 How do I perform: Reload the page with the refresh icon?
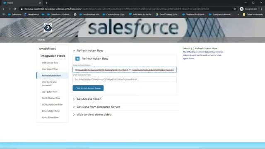point(15,9)
